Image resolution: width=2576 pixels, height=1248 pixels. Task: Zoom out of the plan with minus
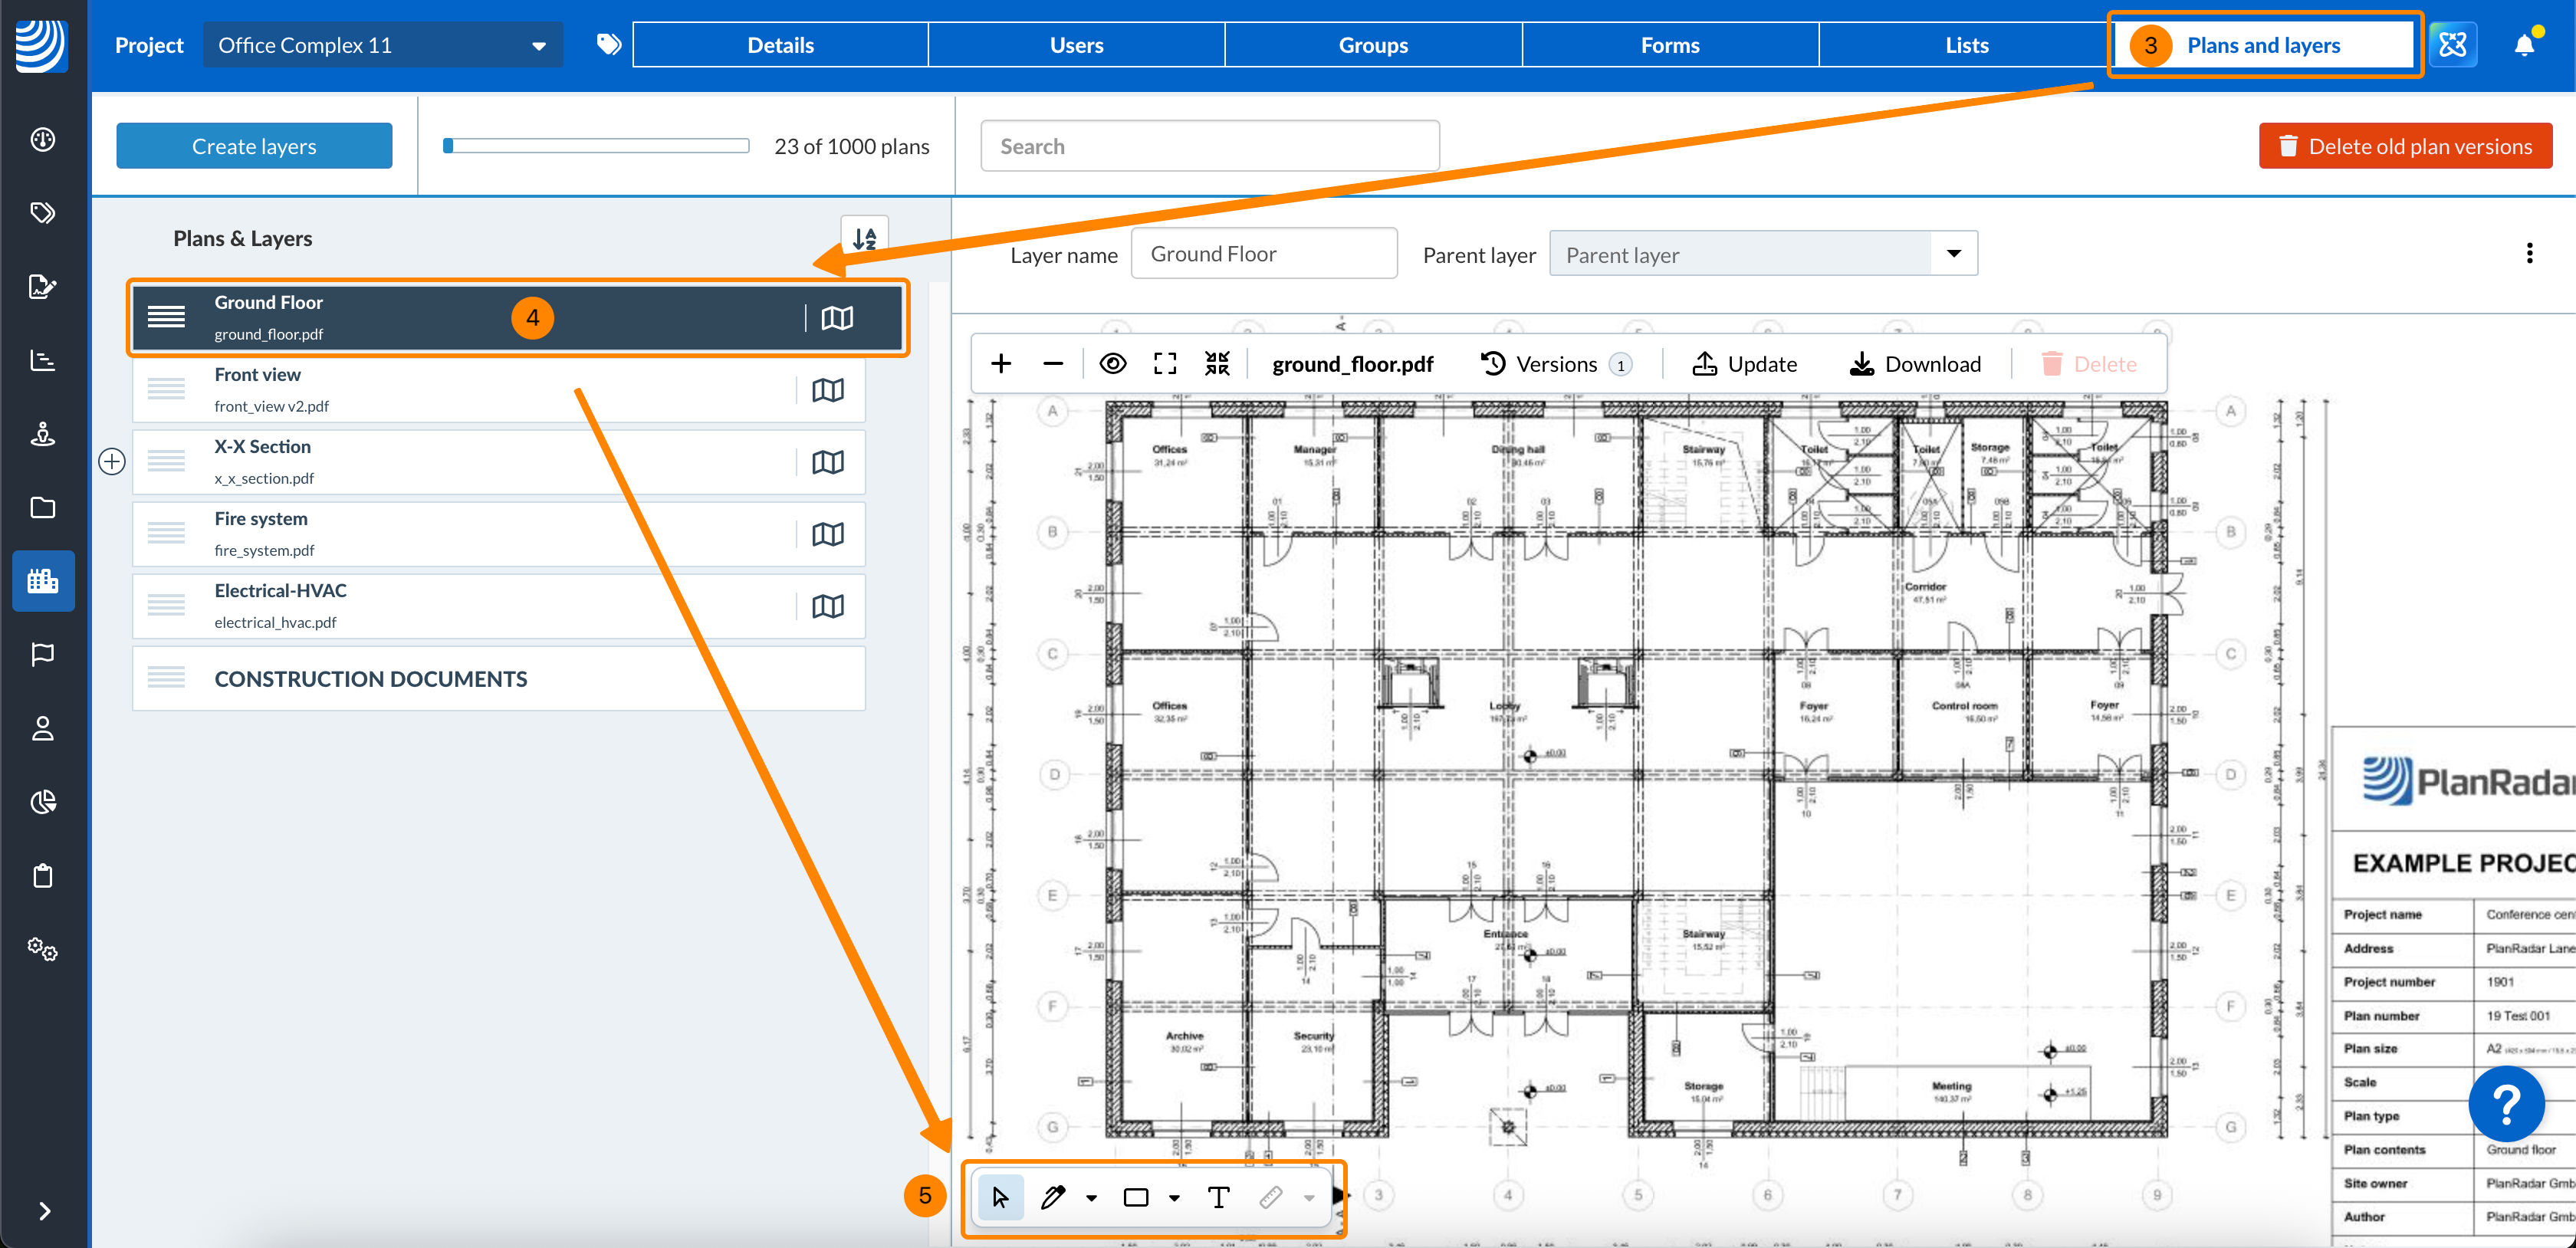[1053, 364]
